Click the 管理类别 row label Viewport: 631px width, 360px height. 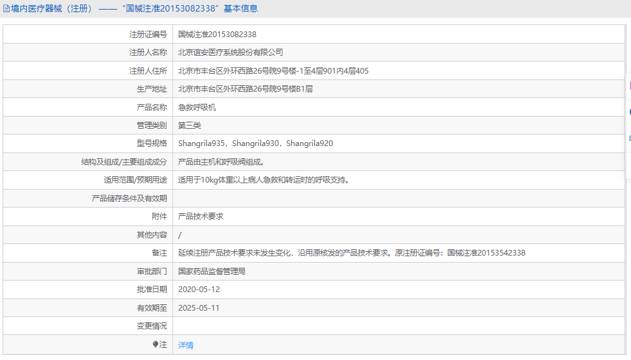coord(152,126)
